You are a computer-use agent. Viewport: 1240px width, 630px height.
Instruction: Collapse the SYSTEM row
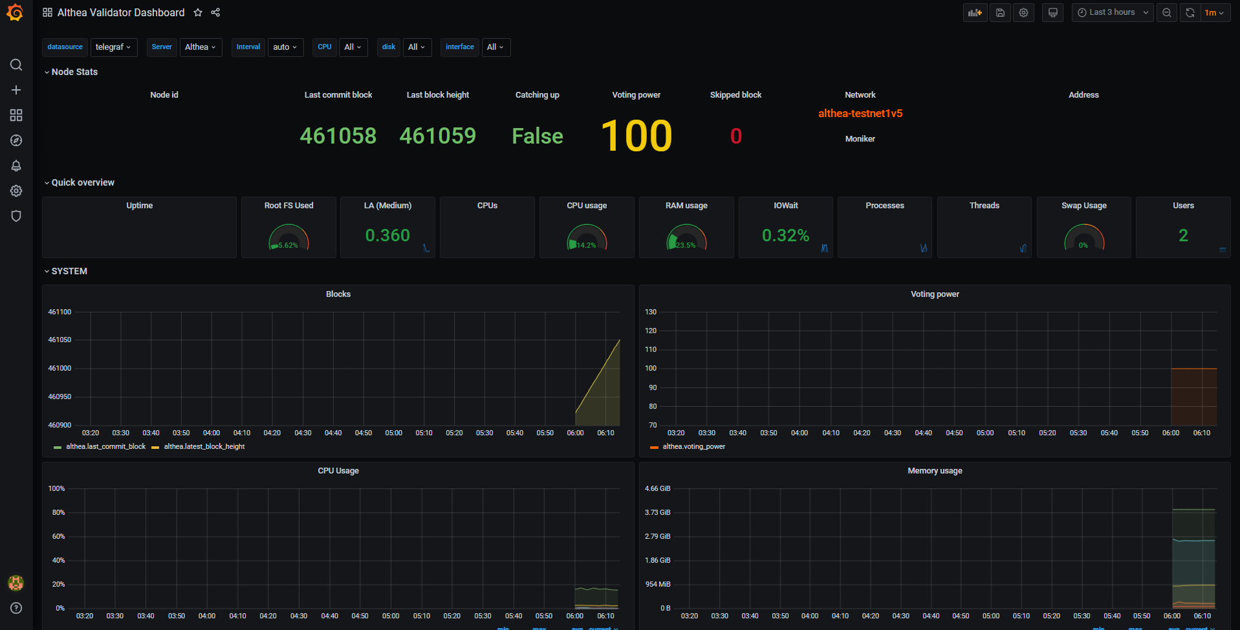coord(65,271)
